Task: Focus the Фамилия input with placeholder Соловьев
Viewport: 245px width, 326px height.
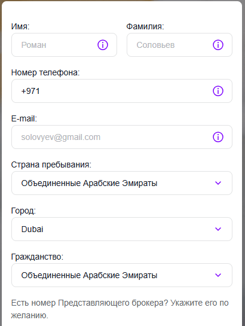Action: coord(179,45)
